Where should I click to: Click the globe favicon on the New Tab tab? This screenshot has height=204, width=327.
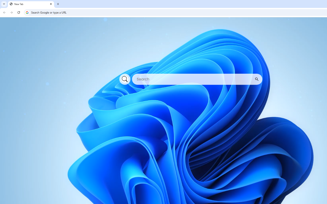click(x=11, y=4)
